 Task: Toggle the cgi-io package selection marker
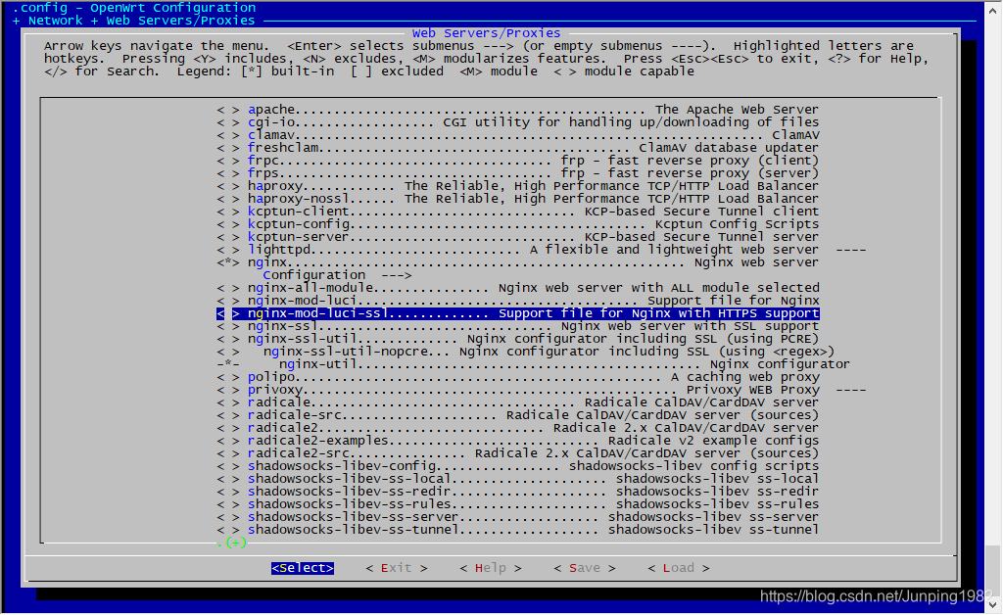tap(228, 122)
